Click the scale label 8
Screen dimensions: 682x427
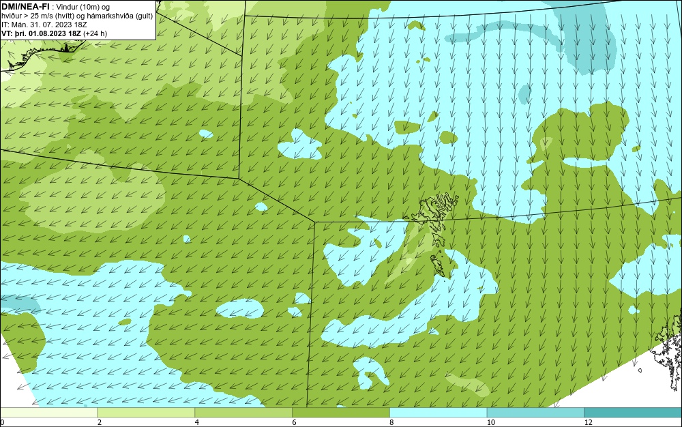coord(392,422)
